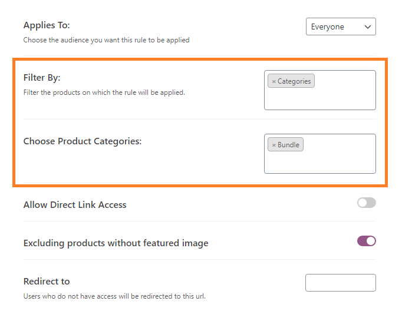The image size is (402, 311).
Task: Click Excluding products without featured image label
Action: [116, 243]
